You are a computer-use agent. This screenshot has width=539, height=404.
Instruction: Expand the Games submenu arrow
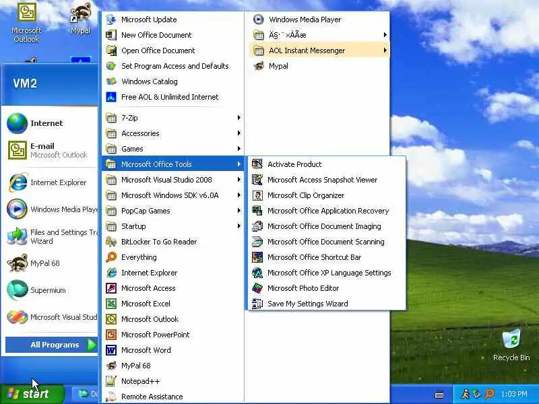239,149
